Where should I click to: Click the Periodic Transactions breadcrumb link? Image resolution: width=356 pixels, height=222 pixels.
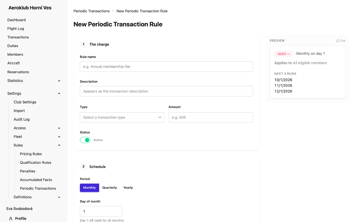pos(92,11)
